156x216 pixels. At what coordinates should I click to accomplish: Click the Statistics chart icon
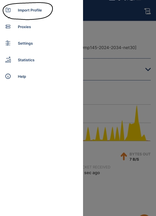click(8, 60)
